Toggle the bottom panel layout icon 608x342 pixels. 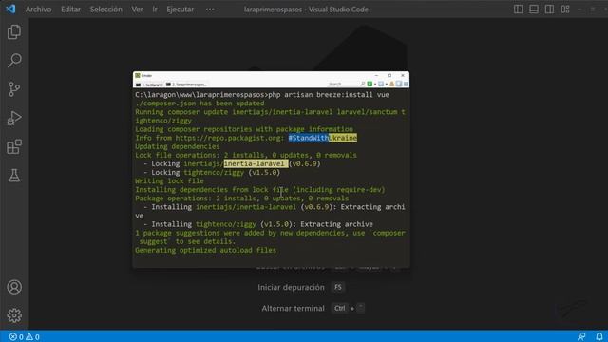(534, 9)
